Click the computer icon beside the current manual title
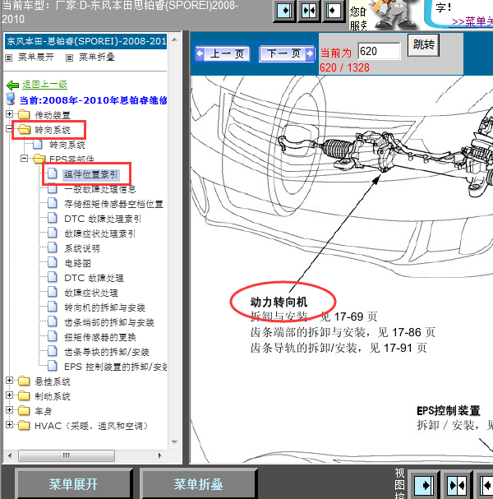The height and width of the screenshot is (499, 493). pyautogui.click(x=11, y=99)
